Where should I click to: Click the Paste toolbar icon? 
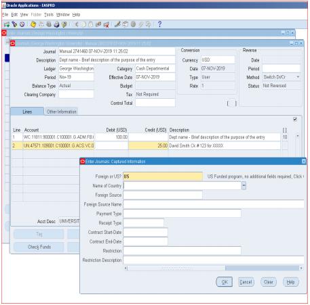pos(91,24)
